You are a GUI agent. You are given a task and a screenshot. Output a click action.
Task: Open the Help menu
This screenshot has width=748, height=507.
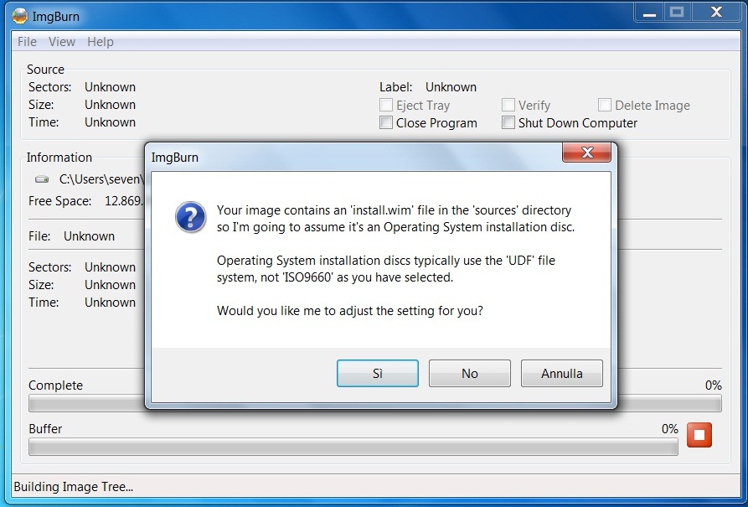pyautogui.click(x=101, y=42)
